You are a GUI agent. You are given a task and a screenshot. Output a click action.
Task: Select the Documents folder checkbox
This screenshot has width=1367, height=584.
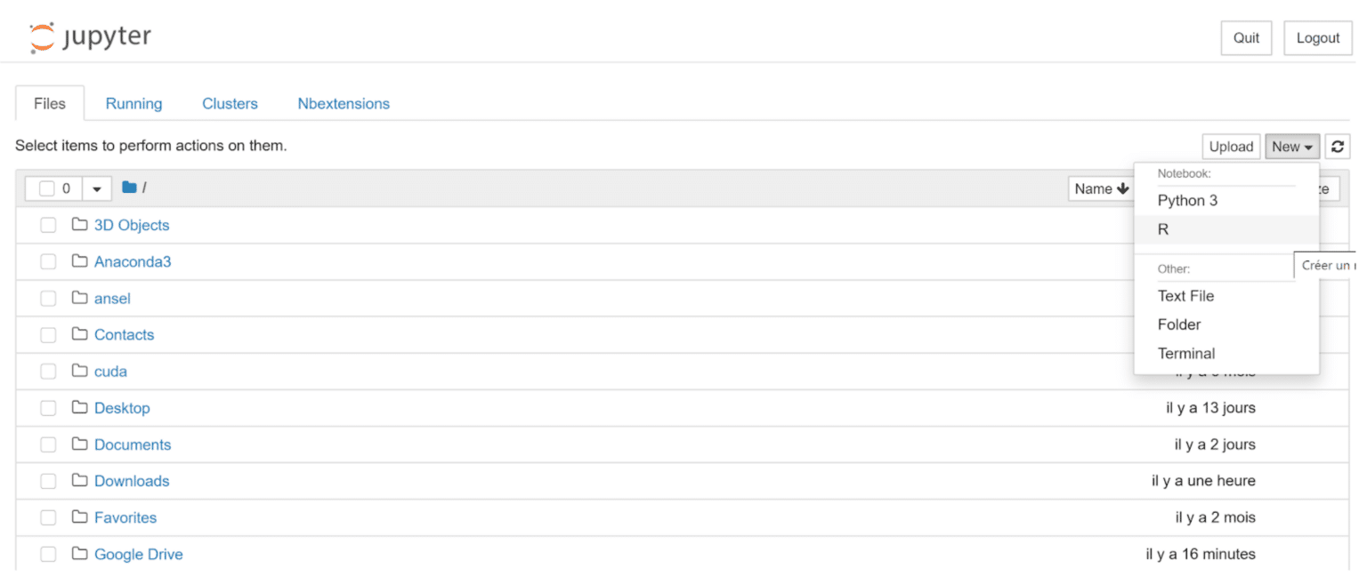click(48, 444)
